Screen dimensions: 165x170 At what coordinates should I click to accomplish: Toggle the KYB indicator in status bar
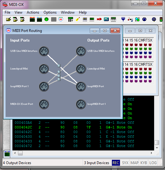point(144,163)
